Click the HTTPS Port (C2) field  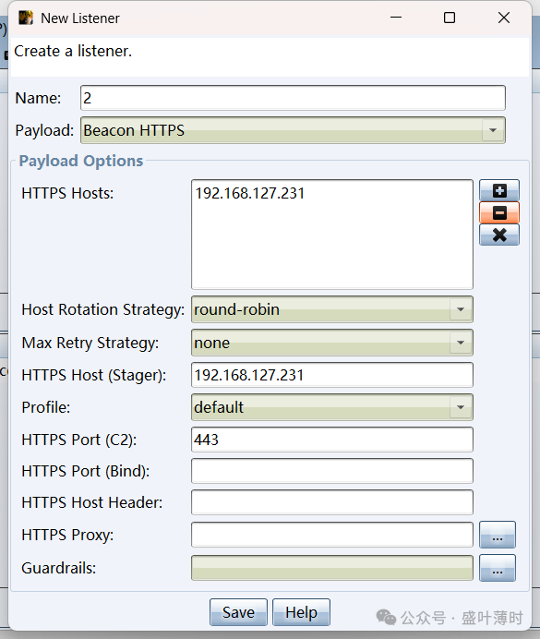[332, 440]
